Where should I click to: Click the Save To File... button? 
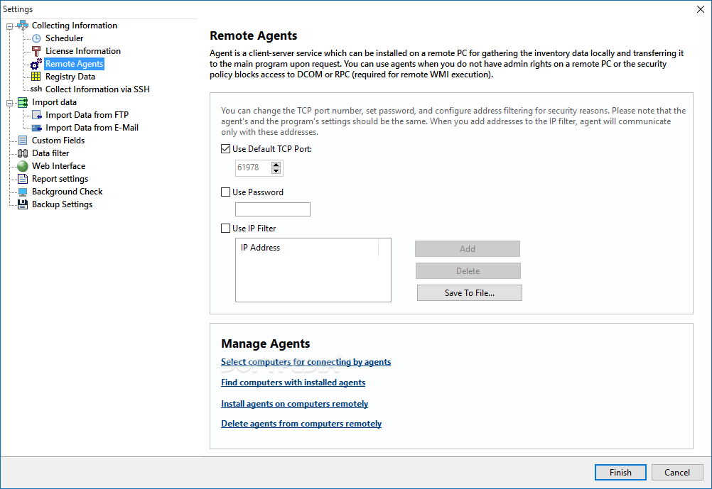[x=470, y=293]
